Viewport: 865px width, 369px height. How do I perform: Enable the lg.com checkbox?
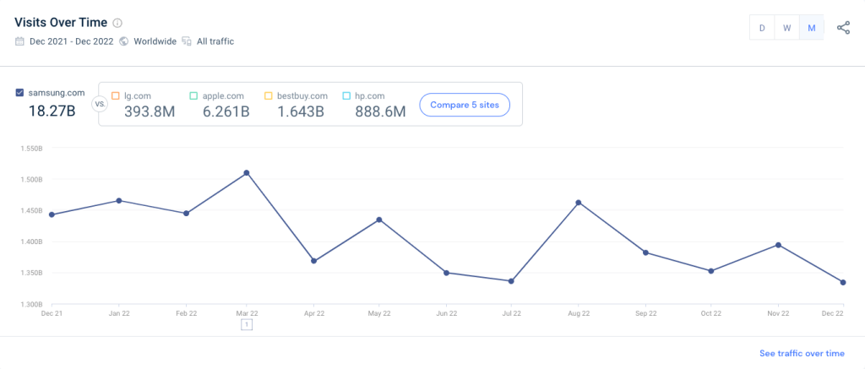coord(115,95)
